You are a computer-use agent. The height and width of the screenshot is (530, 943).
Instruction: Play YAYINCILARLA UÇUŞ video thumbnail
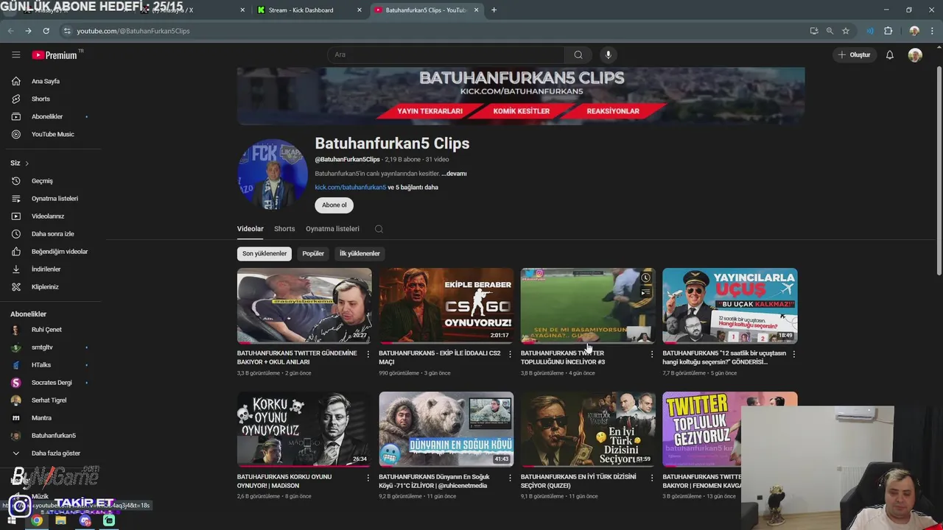pyautogui.click(x=729, y=305)
